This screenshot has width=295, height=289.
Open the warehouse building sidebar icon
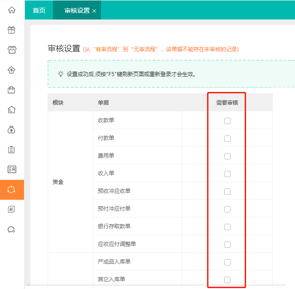click(x=12, y=110)
